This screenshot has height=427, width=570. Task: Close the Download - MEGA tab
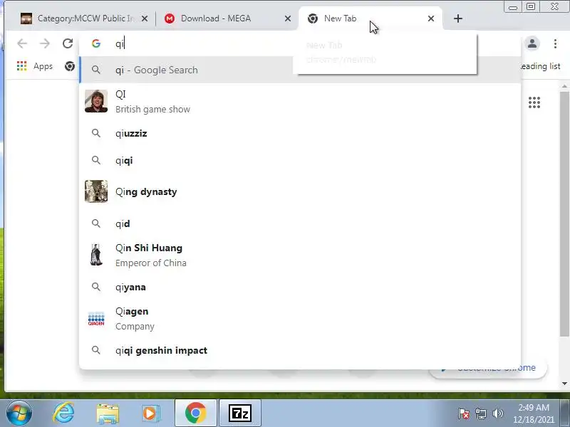pos(288,19)
